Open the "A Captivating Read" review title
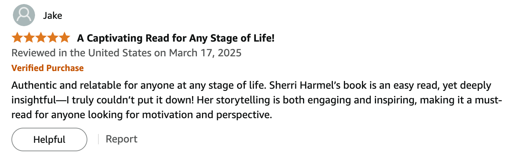Screen dimensions: 519x159 [x=176, y=38]
